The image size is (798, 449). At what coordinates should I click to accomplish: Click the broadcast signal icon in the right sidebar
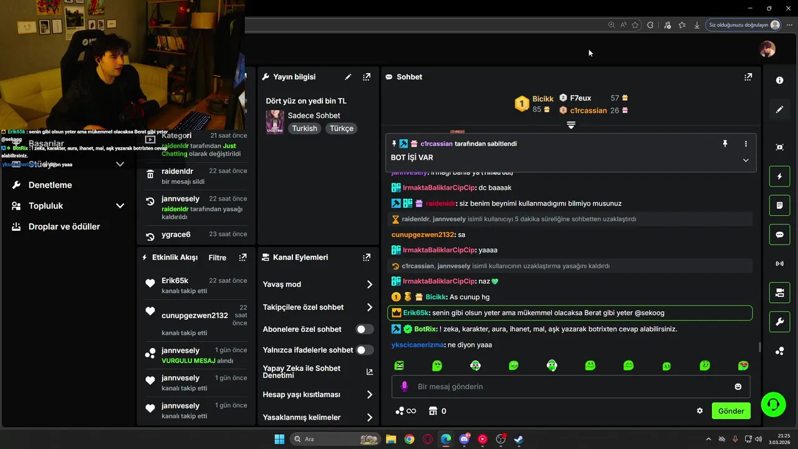[779, 263]
